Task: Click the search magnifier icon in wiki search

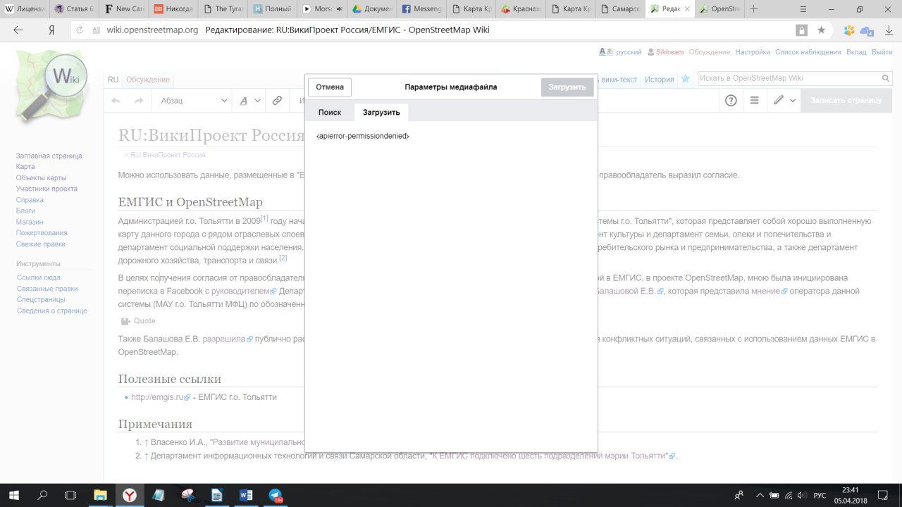Action: (x=886, y=78)
